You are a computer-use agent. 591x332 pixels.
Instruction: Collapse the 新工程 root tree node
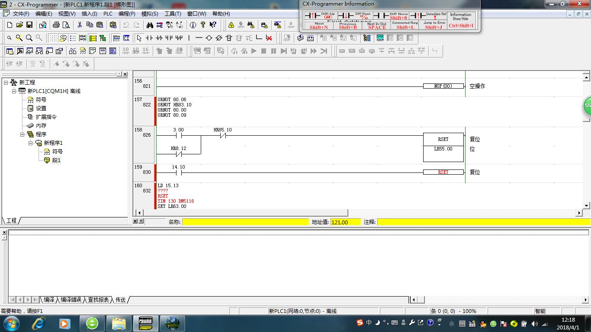(6, 82)
